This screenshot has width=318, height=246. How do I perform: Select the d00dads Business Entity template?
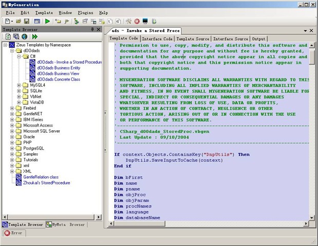[x=59, y=68]
